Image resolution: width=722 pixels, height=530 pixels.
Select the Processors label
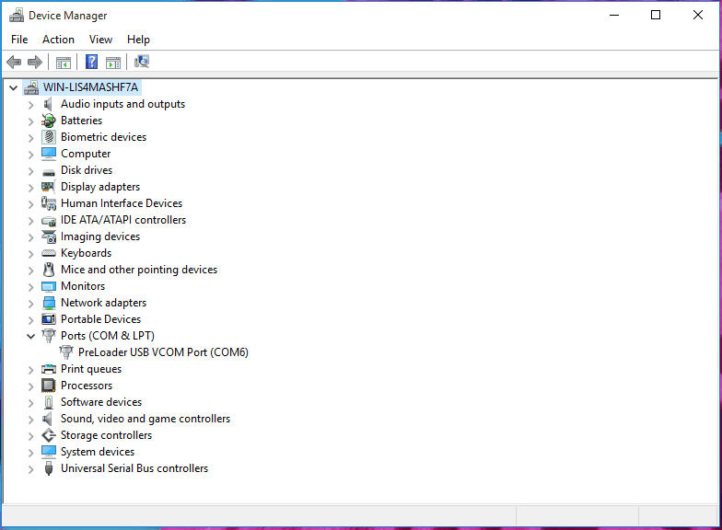(x=87, y=386)
